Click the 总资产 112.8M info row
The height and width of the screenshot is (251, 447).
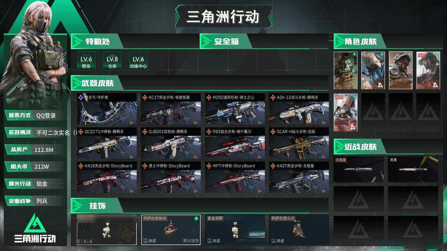click(35, 150)
